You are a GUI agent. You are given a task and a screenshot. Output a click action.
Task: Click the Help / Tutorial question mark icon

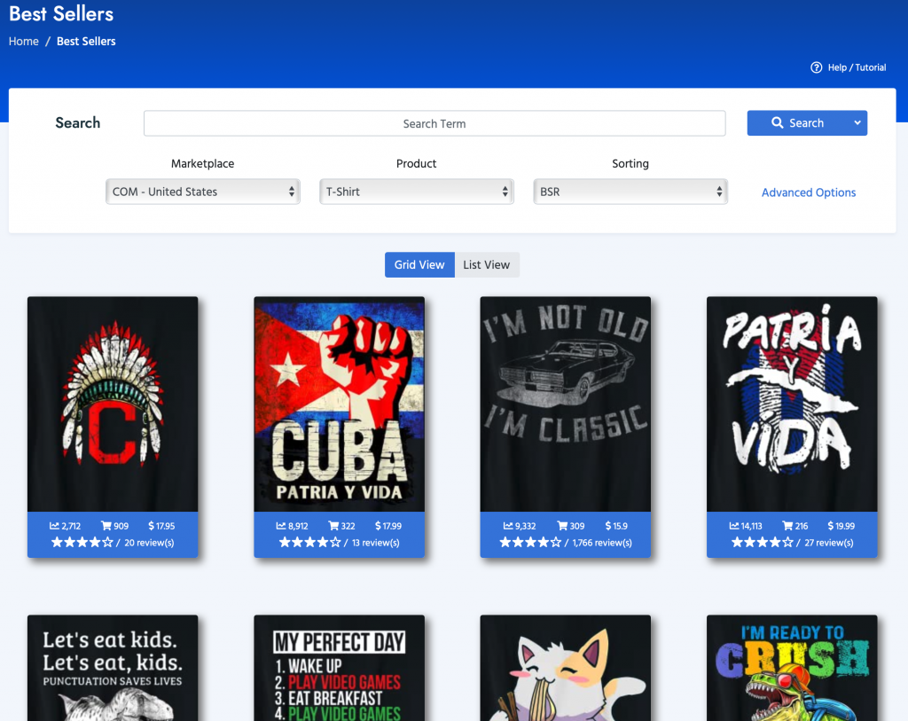816,67
